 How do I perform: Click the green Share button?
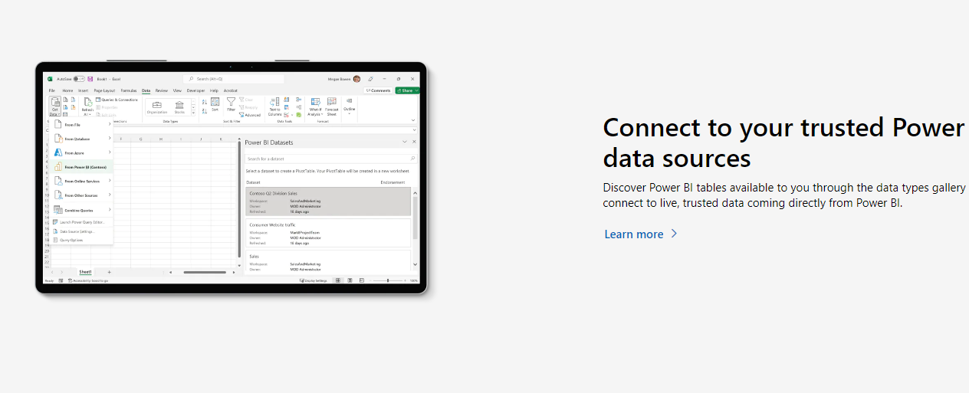point(407,90)
